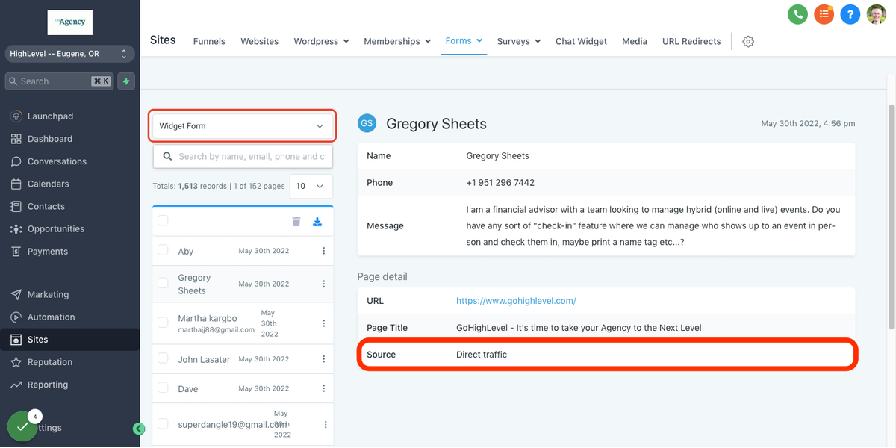Open the orange task list icon
This screenshot has width=896, height=448.
click(x=824, y=14)
